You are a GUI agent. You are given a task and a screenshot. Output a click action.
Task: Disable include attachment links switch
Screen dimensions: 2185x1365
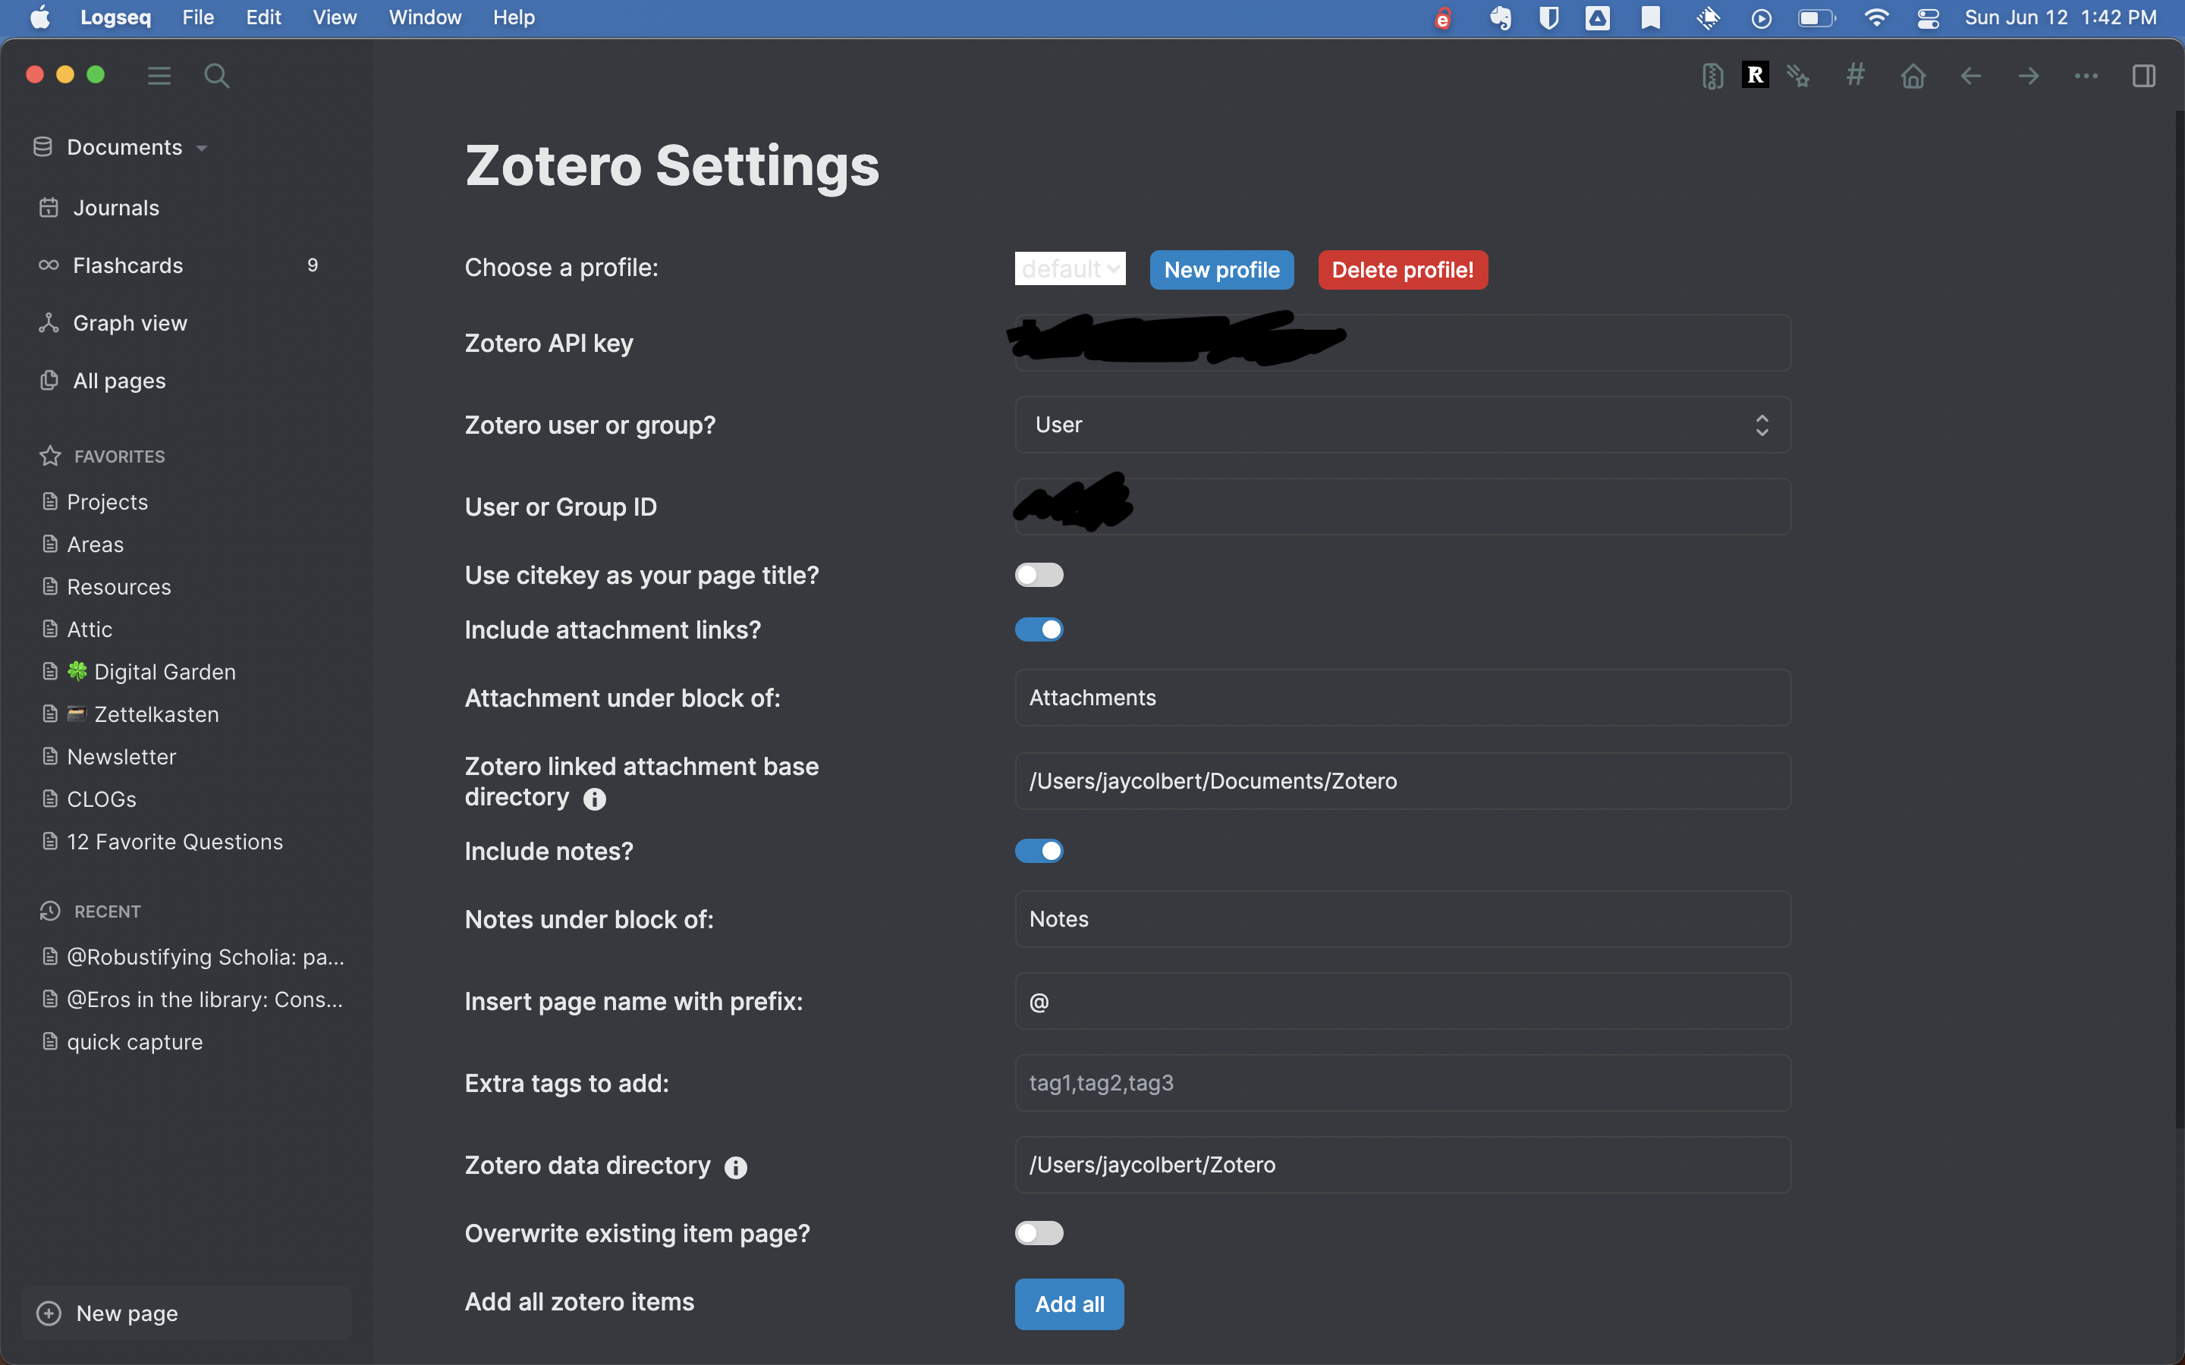point(1039,629)
